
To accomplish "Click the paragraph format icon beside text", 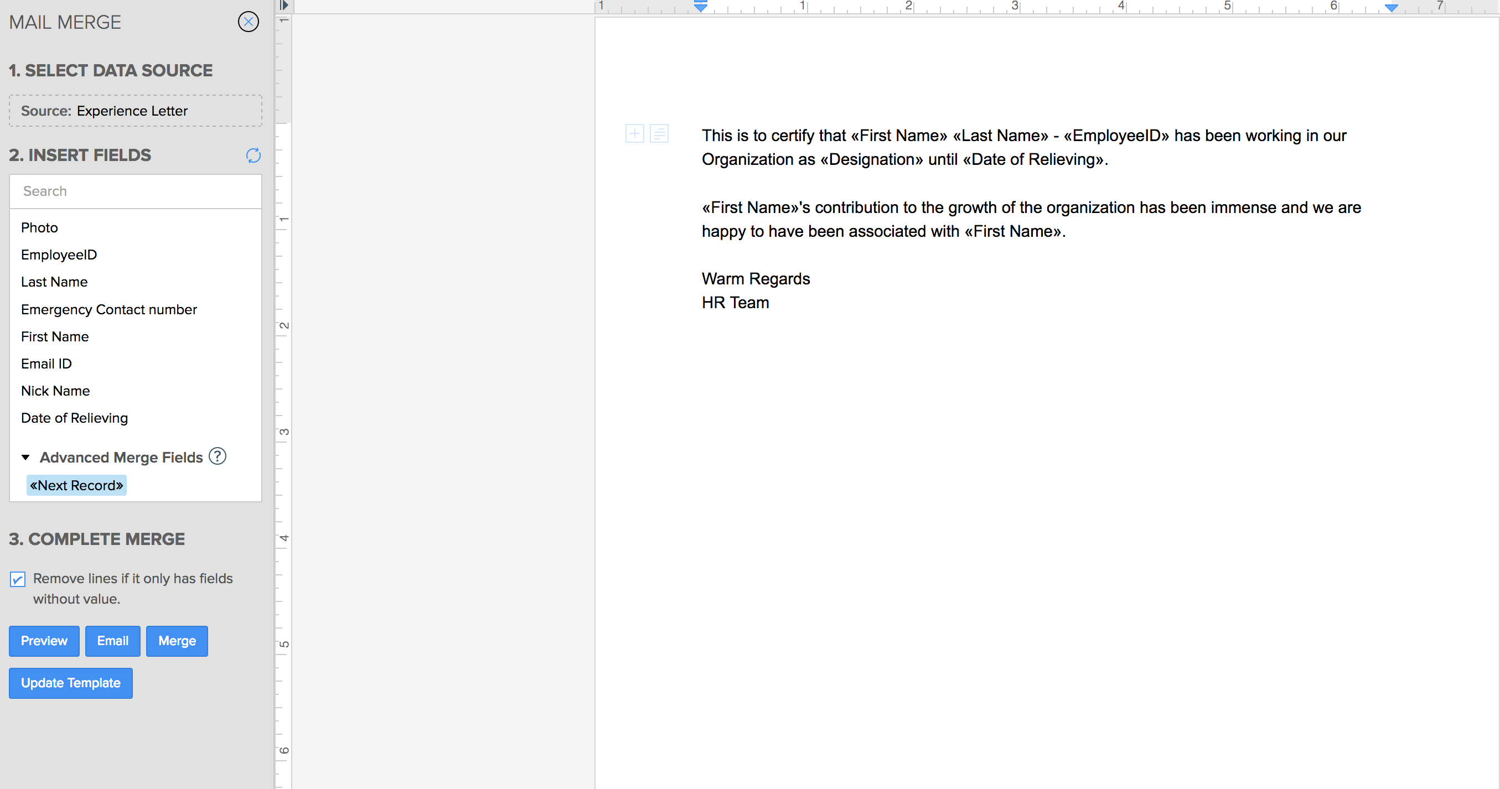I will click(x=659, y=134).
